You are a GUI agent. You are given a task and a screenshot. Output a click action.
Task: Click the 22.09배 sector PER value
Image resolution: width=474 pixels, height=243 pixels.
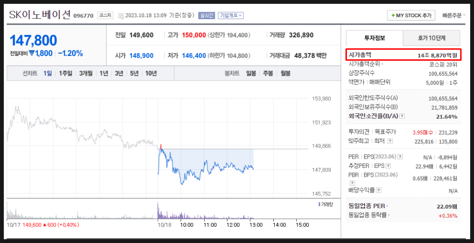(447, 206)
